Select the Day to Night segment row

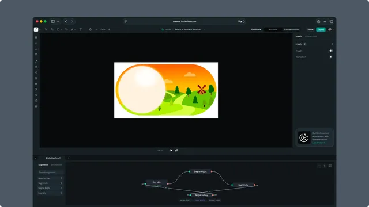click(50, 188)
